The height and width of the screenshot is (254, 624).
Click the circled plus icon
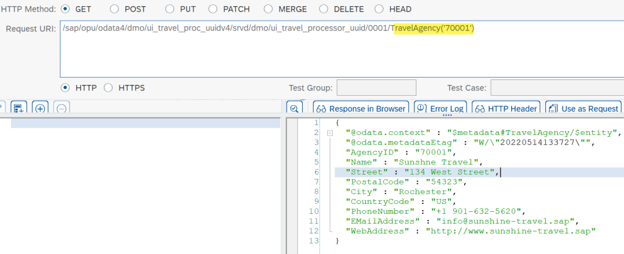tap(40, 109)
